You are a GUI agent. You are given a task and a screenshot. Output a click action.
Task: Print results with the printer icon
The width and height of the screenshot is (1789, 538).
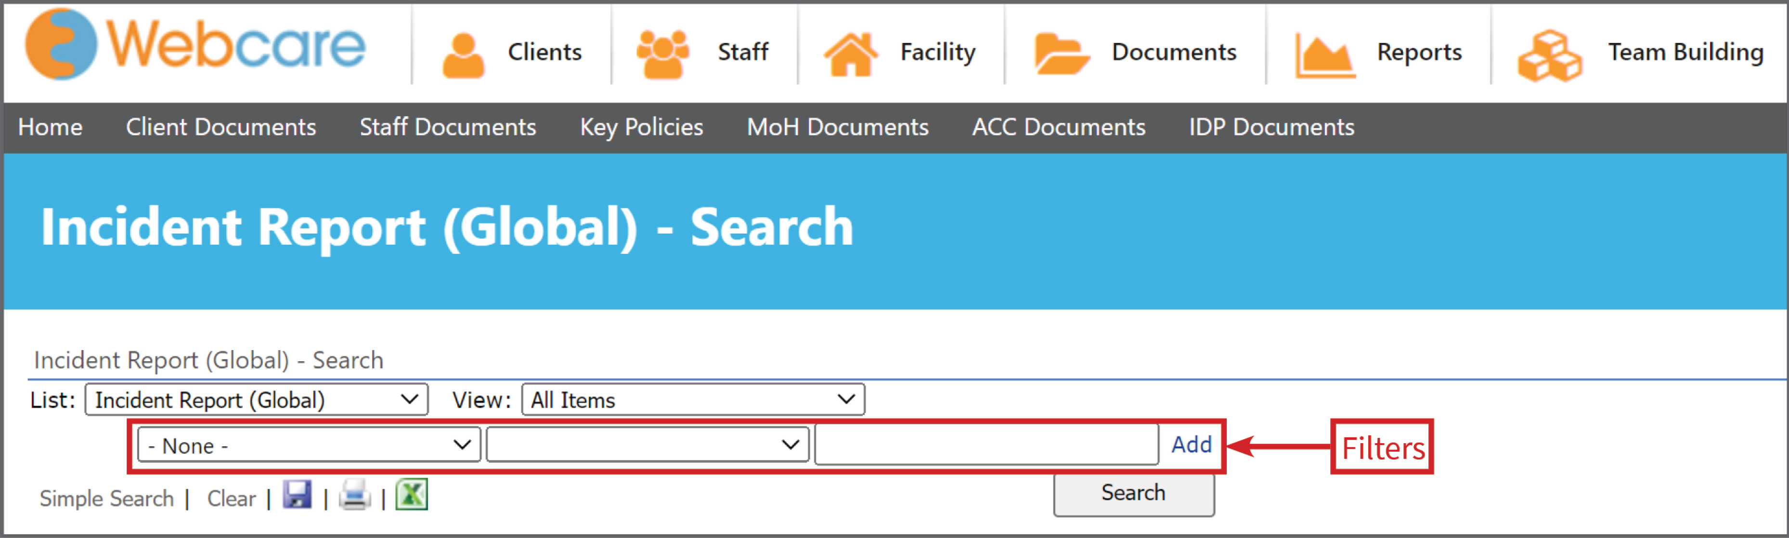point(355,495)
